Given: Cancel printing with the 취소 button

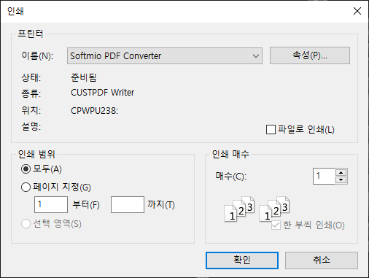Looking at the screenshot, I should pos(322,260).
